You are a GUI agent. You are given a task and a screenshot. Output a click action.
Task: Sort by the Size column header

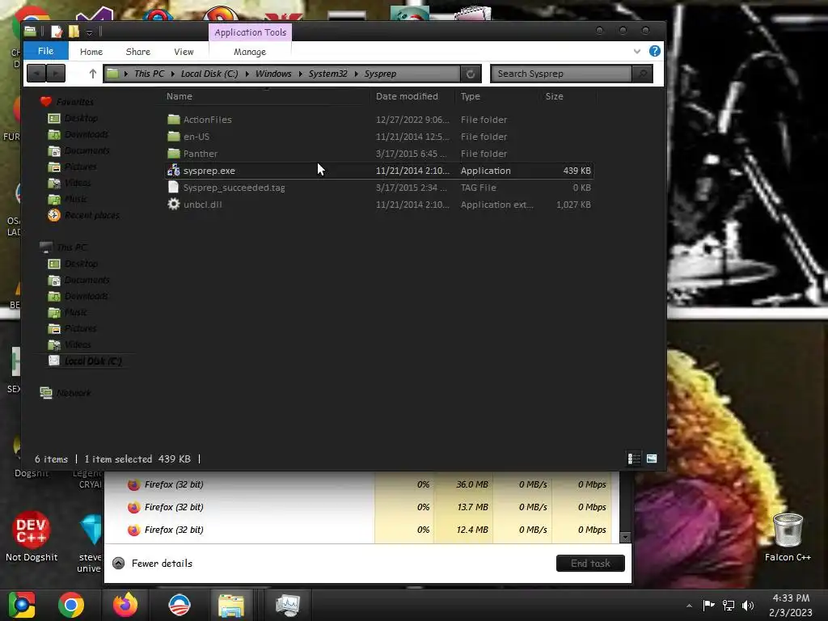(x=555, y=96)
